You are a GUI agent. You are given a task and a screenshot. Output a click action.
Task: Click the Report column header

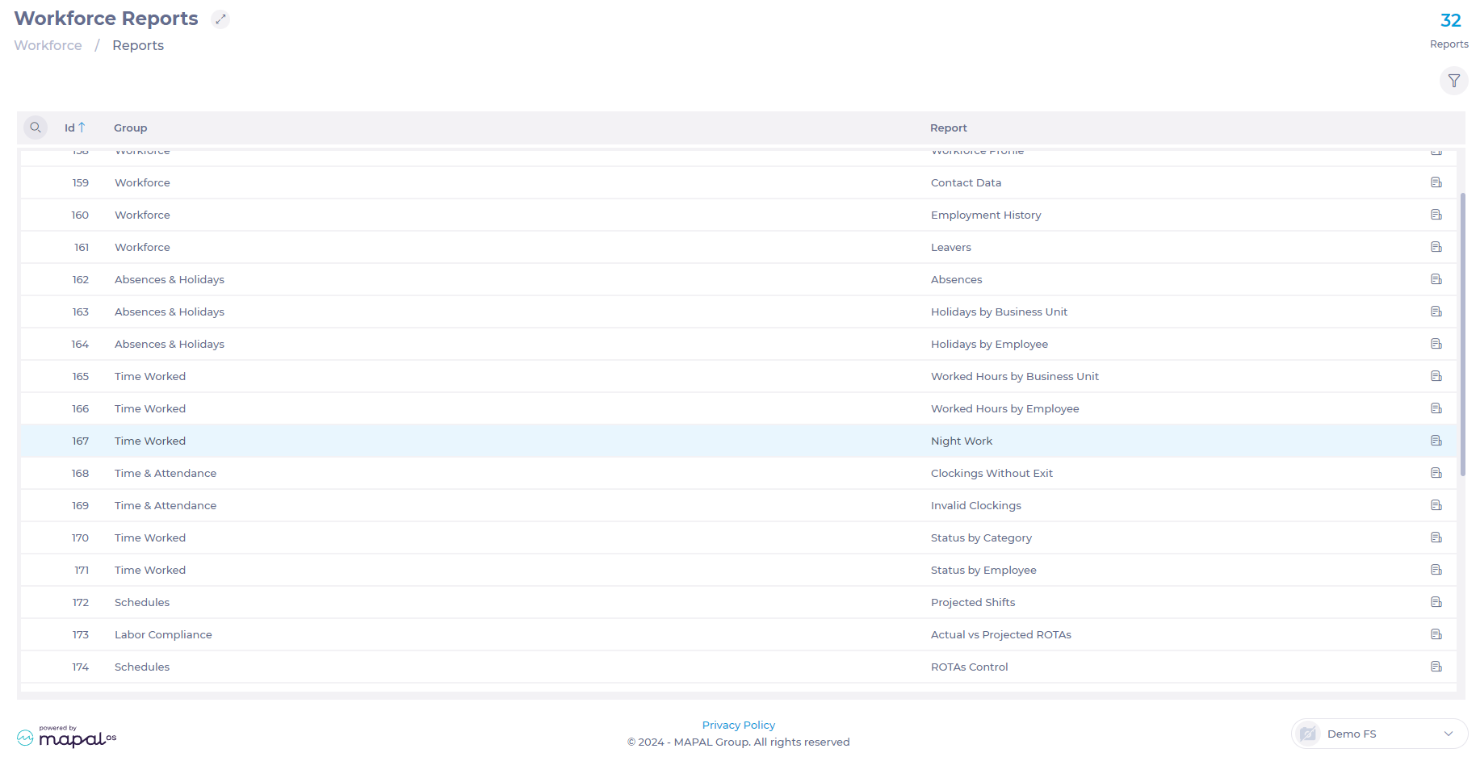click(x=948, y=128)
